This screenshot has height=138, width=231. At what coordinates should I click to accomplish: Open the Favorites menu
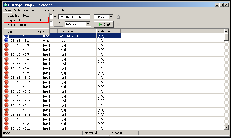(x=48, y=10)
